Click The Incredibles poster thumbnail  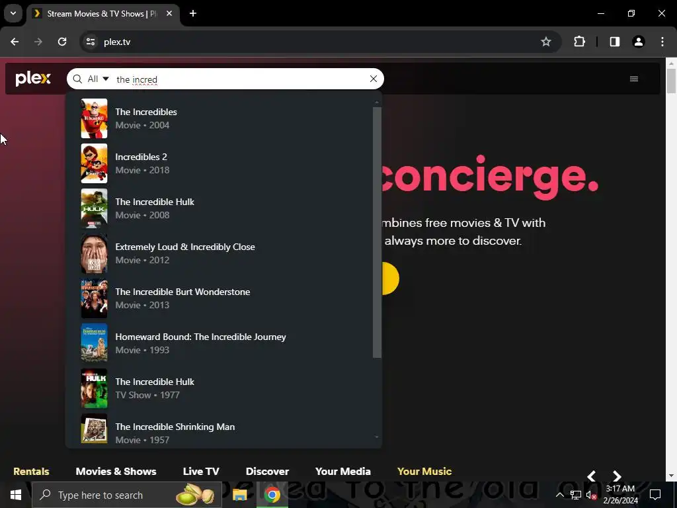pyautogui.click(x=94, y=118)
